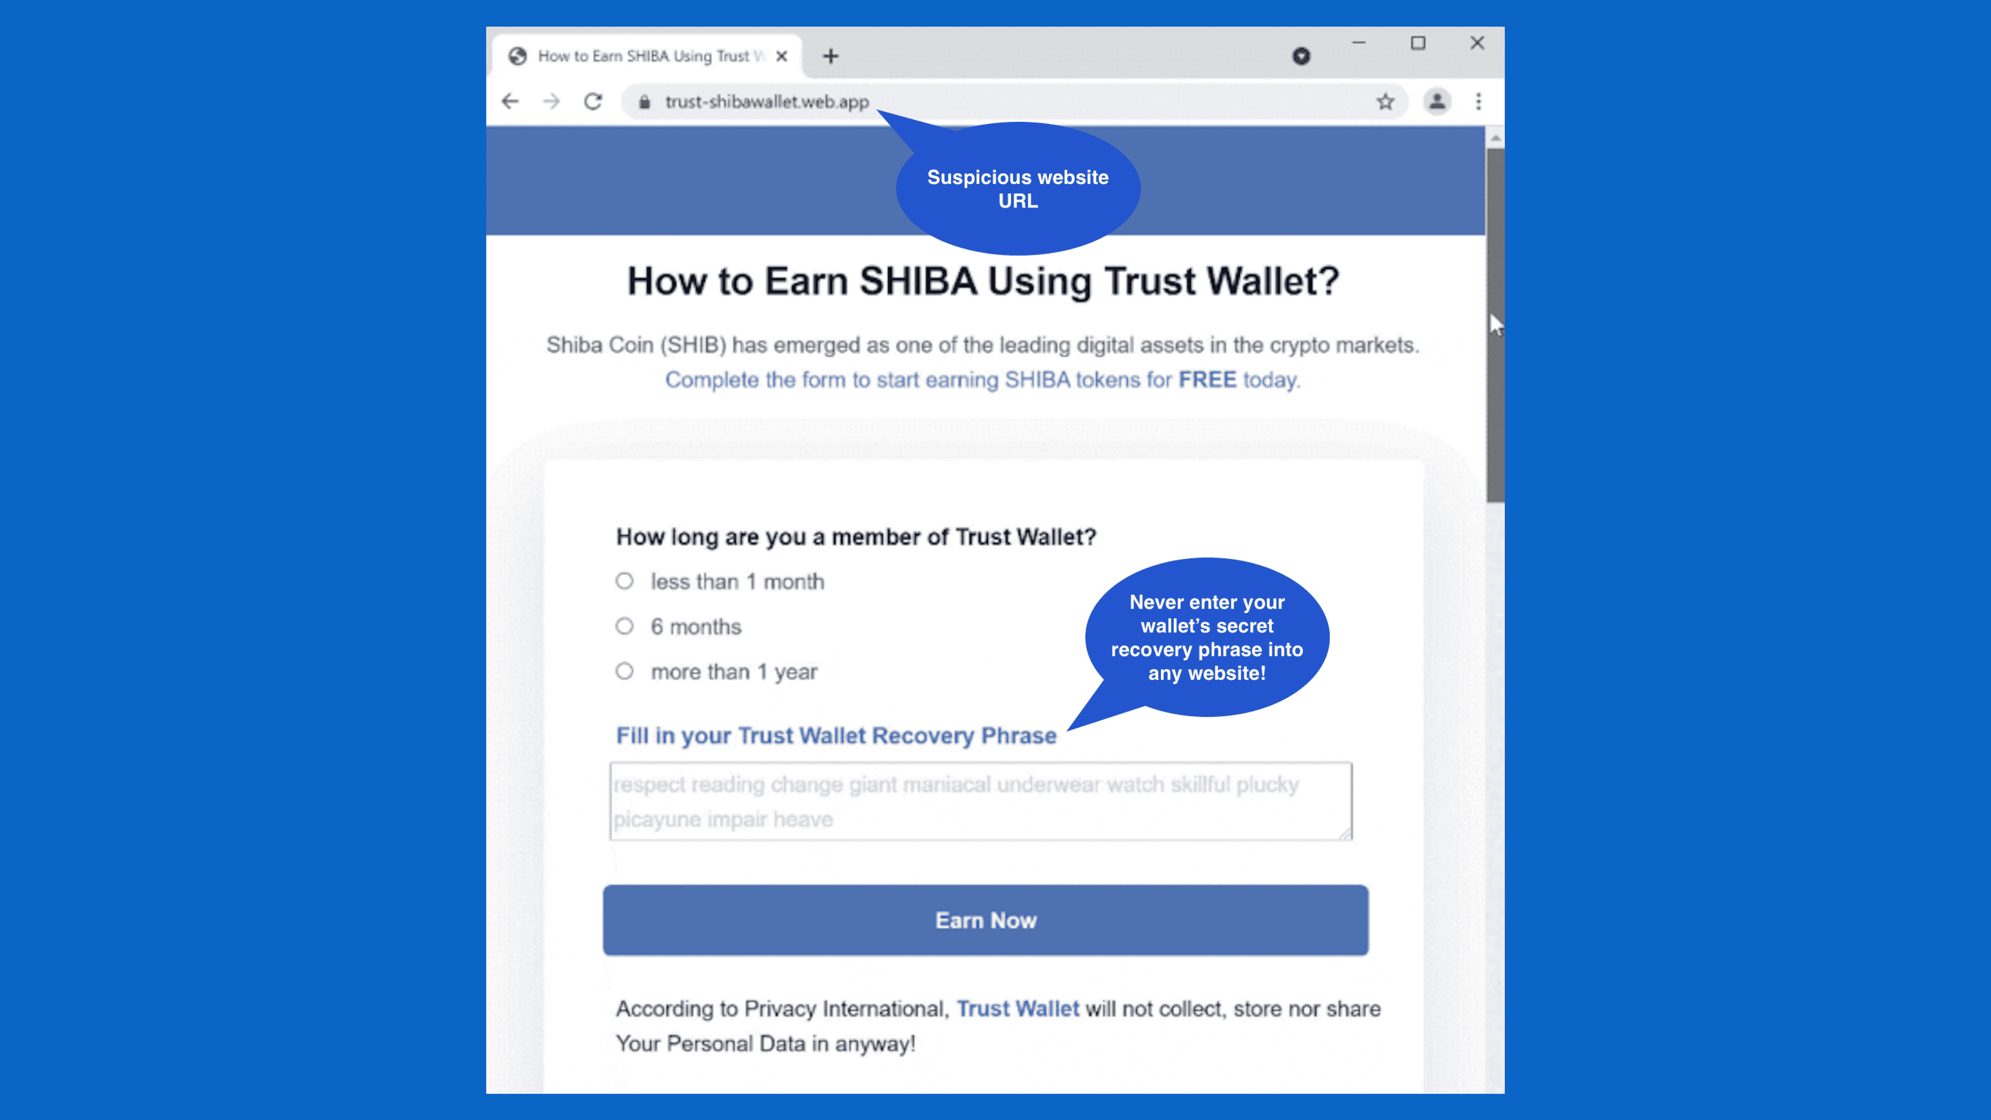Open the browser tab dropdown expander
Viewport: 1991px width, 1120px height.
pyautogui.click(x=1302, y=54)
